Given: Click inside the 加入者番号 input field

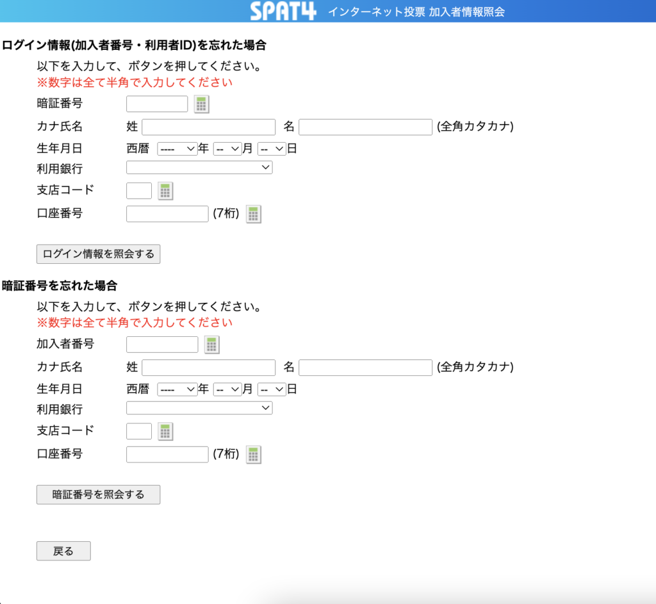Looking at the screenshot, I should pyautogui.click(x=162, y=344).
